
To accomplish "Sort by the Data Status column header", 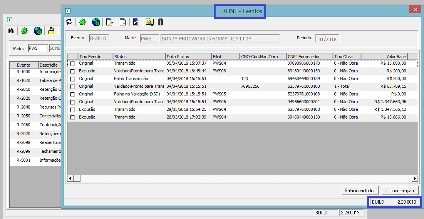I will [x=188, y=57].
